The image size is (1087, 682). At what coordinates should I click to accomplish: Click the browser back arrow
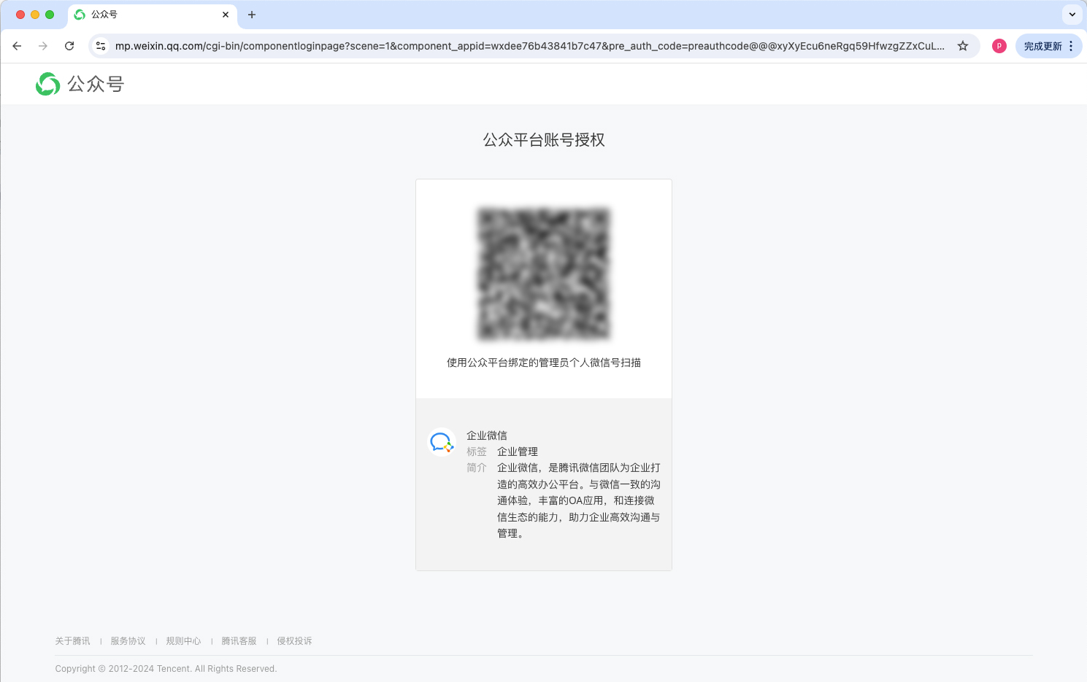[17, 46]
